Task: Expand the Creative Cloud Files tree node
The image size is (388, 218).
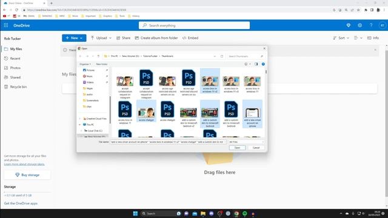Action: [79, 119]
